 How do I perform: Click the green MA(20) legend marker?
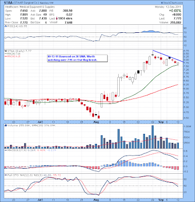pyautogui.click(x=6, y=54)
